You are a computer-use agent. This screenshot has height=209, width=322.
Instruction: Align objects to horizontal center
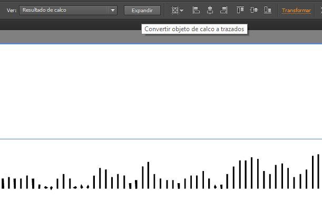pos(210,10)
